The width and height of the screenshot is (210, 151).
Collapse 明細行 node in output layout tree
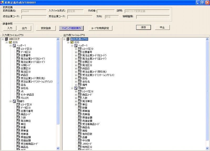[72, 88]
